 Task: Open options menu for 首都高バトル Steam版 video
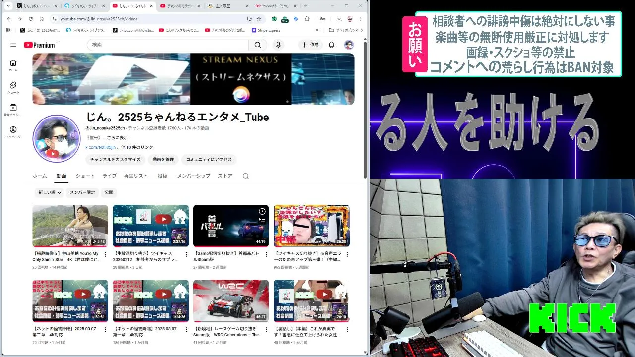pos(266,254)
